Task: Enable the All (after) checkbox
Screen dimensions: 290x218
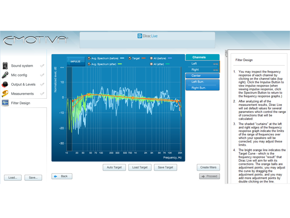Action: coord(151,64)
